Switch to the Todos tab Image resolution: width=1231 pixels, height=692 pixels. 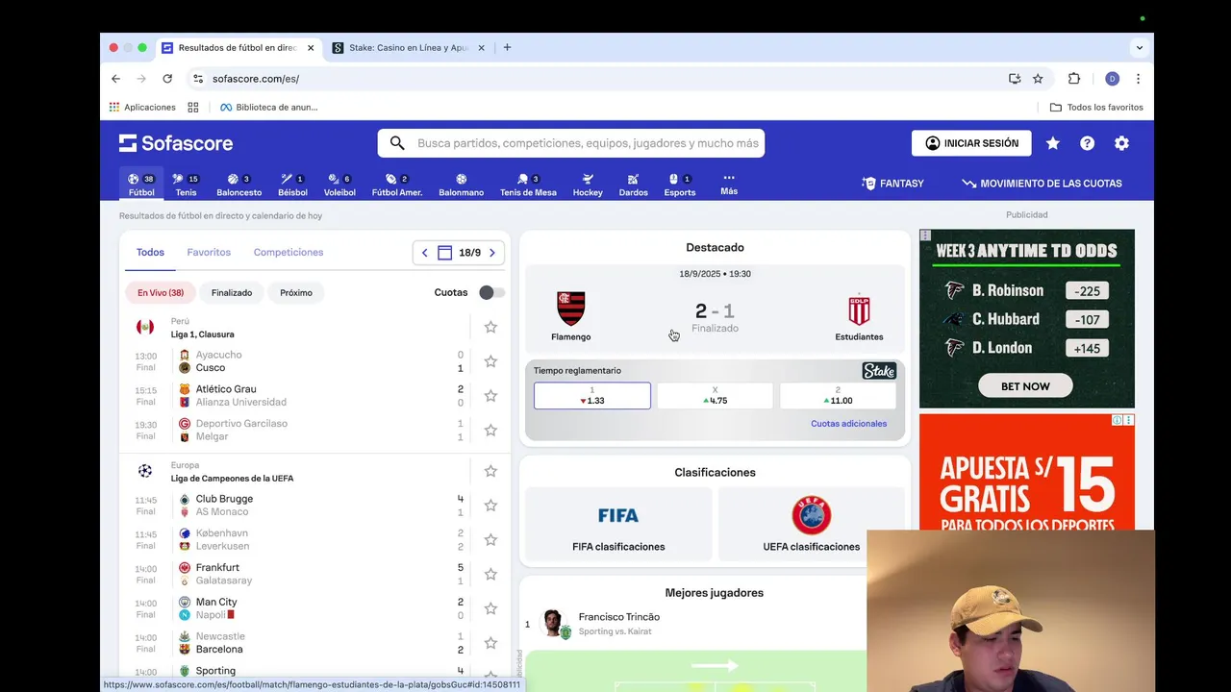point(150,252)
